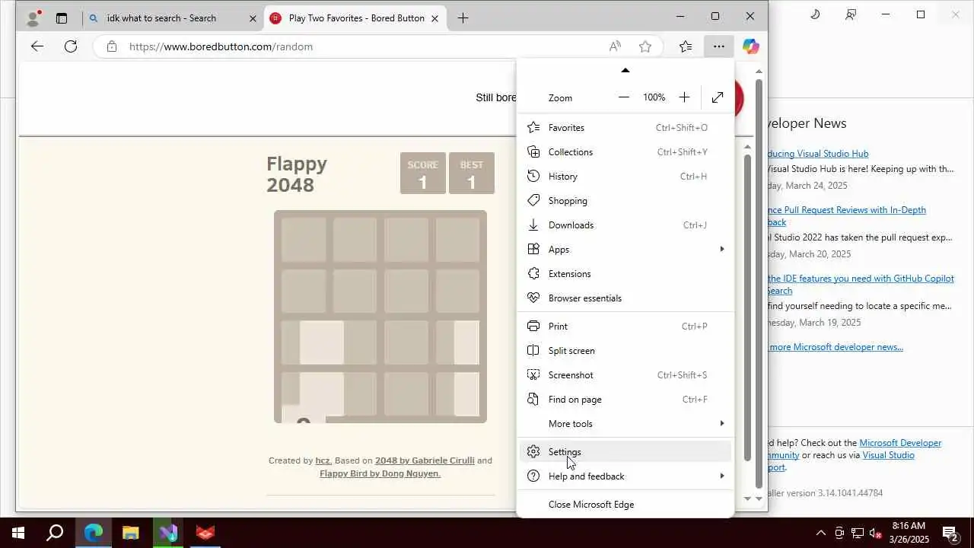This screenshot has height=548, width=974.
Task: Expand the More tools submenu
Action: [625, 424]
